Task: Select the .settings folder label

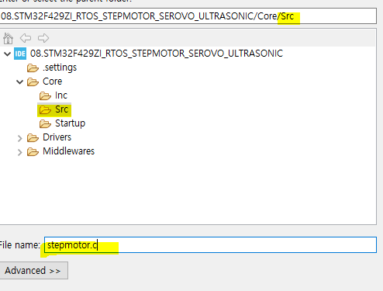Action: click(x=60, y=68)
